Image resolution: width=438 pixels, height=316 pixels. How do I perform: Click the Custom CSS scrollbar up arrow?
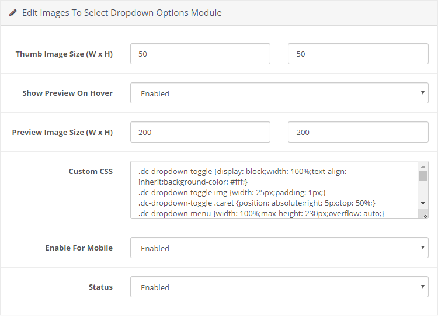point(423,166)
